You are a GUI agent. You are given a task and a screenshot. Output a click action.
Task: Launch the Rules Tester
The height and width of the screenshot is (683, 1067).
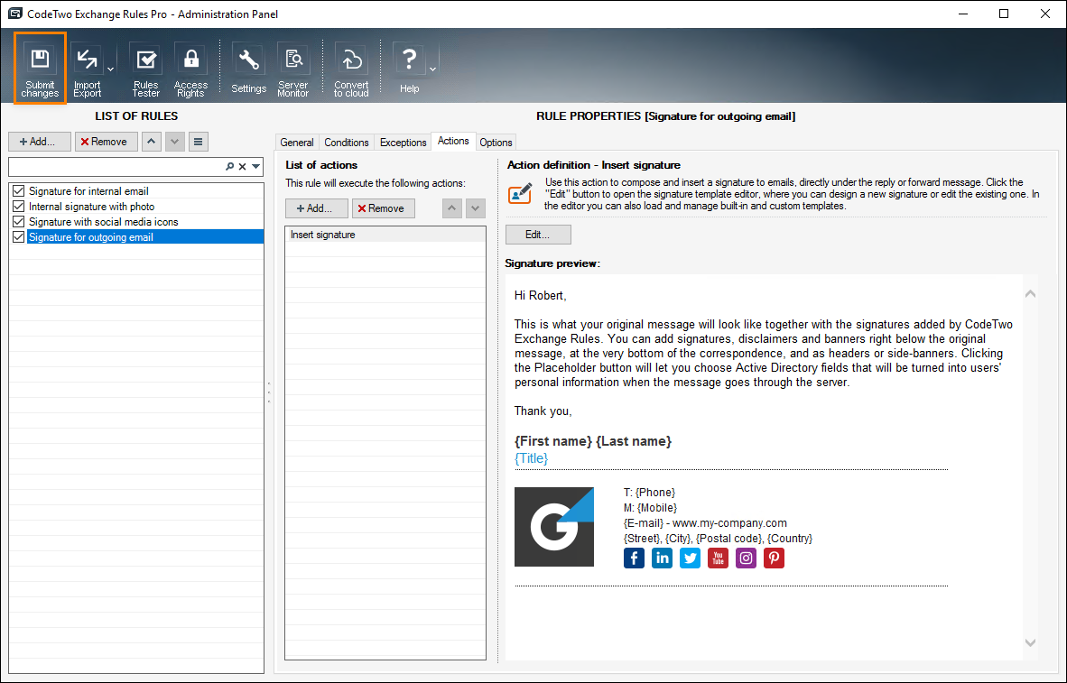click(x=145, y=70)
